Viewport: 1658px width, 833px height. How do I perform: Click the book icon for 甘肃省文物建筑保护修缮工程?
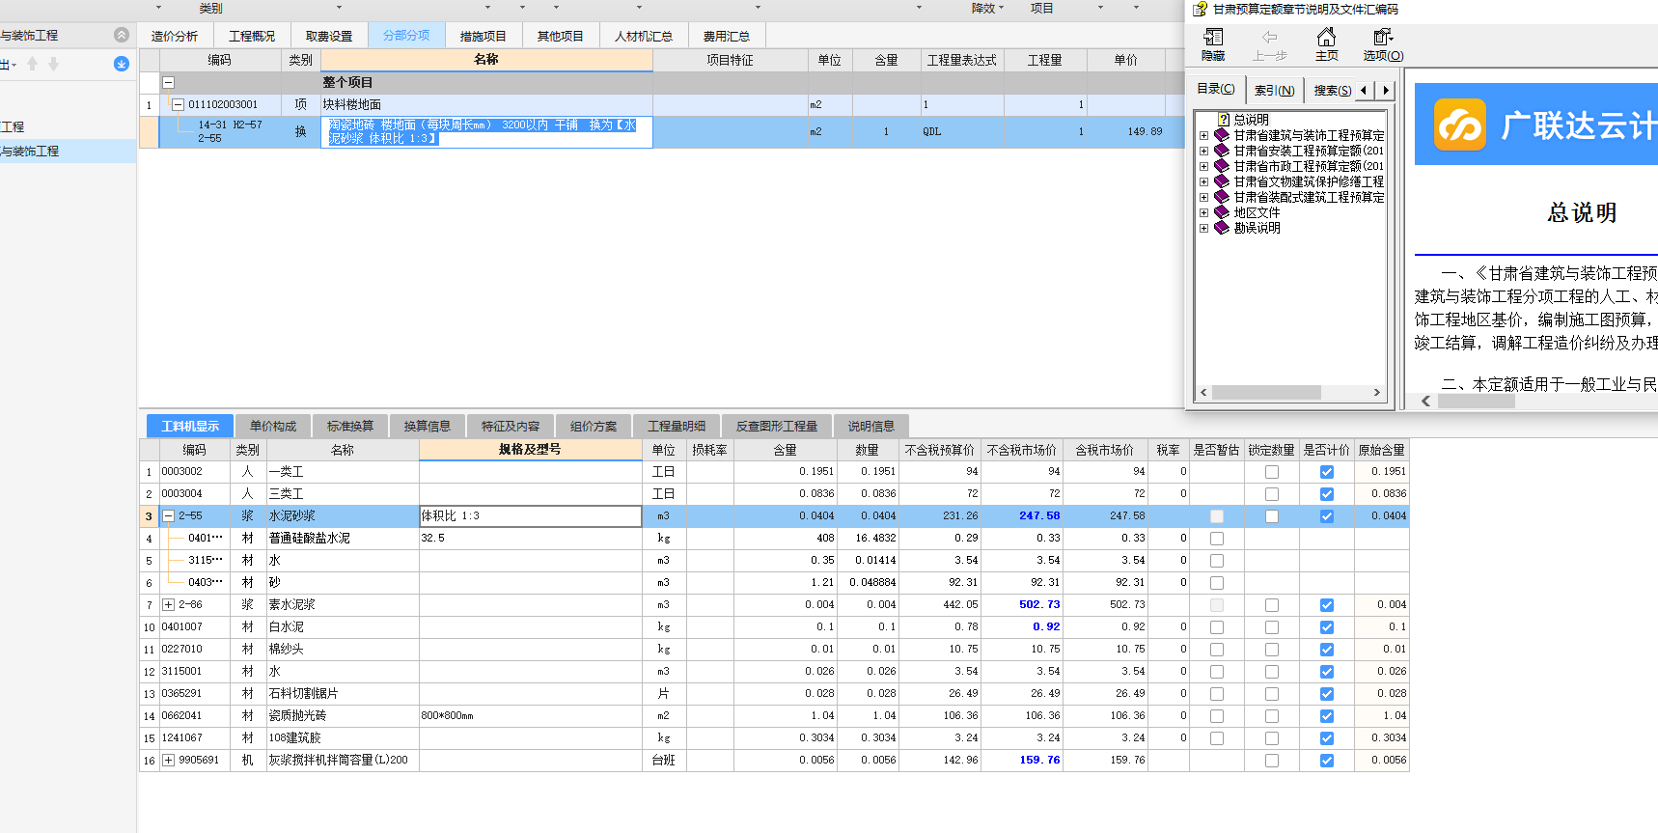1222,181
